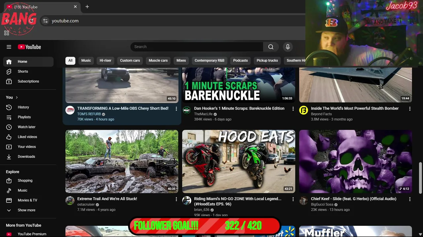Visit ostacruiser channel name link

coord(86,204)
